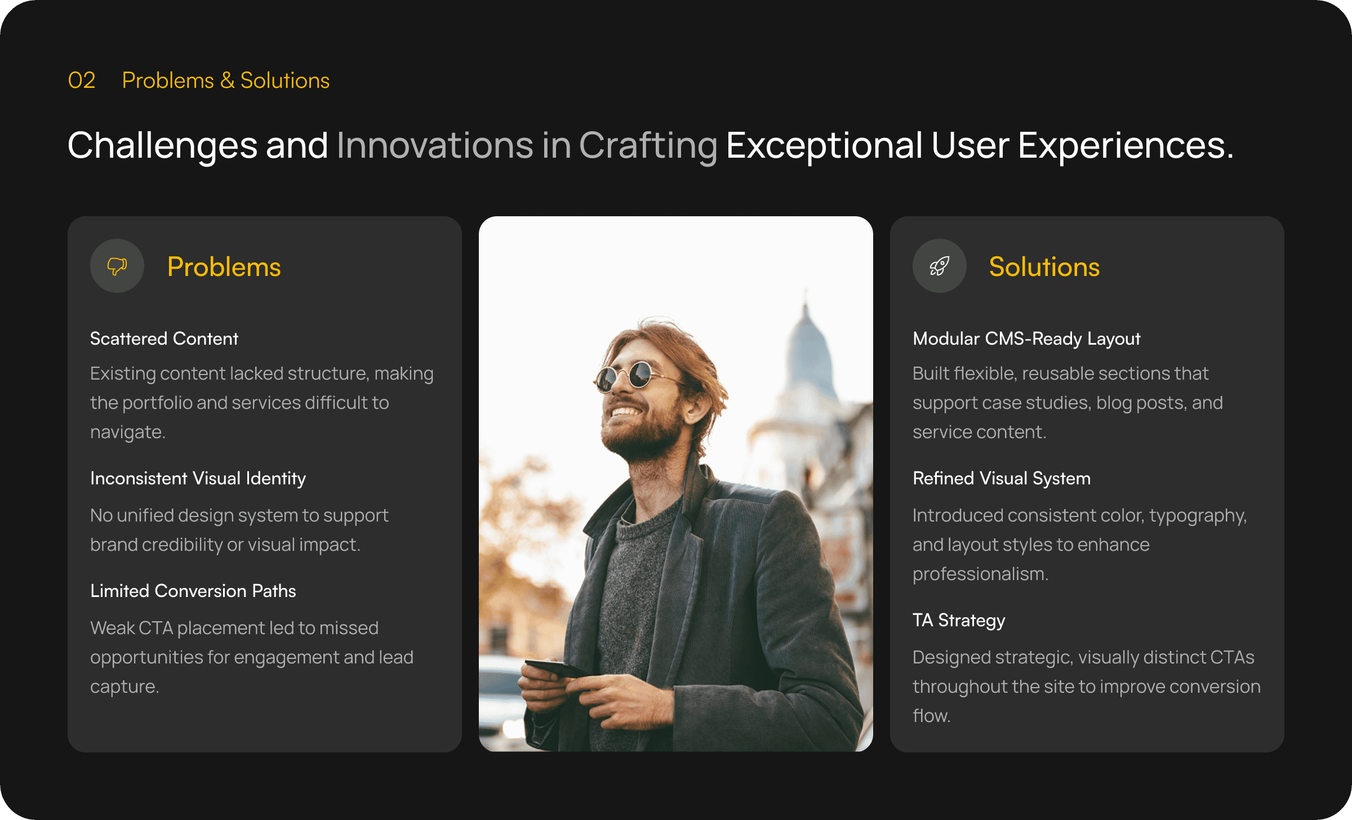The height and width of the screenshot is (820, 1352).
Task: Click the photo of the man with sunglasses
Action: [x=675, y=484]
